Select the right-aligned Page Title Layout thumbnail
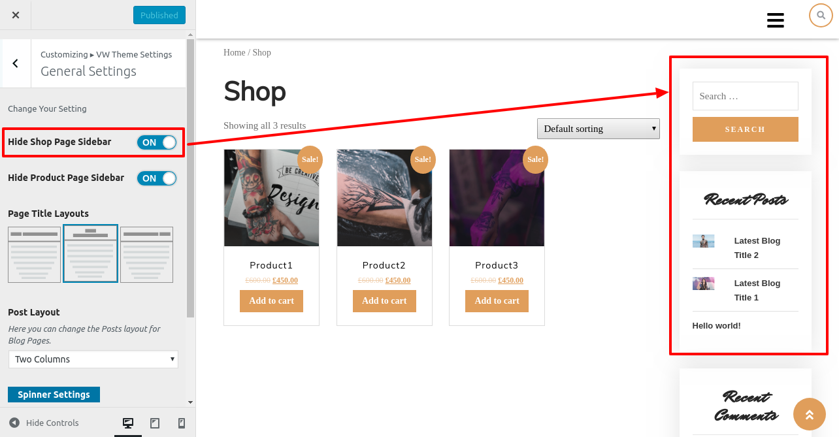Viewport: 839px width, 437px height. click(146, 254)
